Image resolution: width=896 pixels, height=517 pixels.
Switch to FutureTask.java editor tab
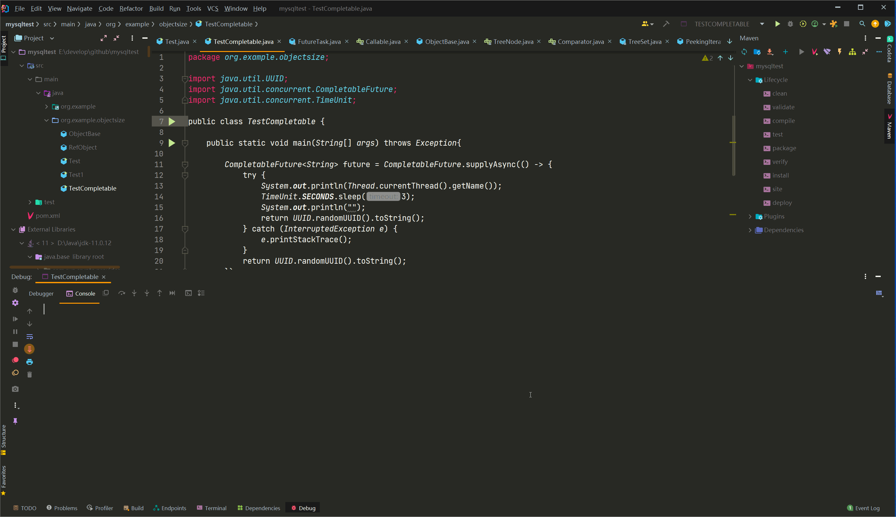(319, 42)
